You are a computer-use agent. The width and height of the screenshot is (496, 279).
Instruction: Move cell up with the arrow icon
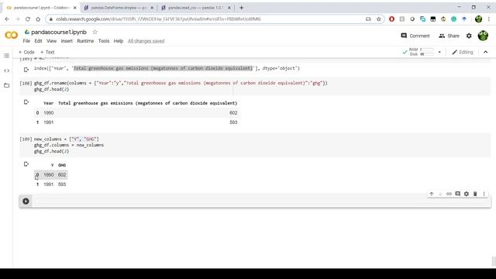click(432, 194)
